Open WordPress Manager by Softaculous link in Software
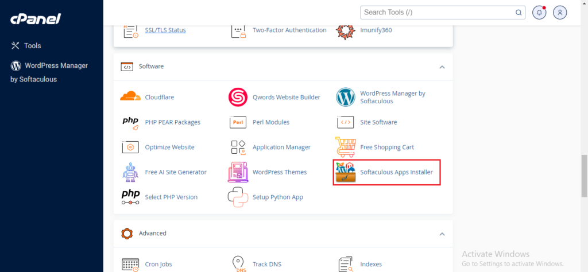The height and width of the screenshot is (272, 588). tap(393, 98)
